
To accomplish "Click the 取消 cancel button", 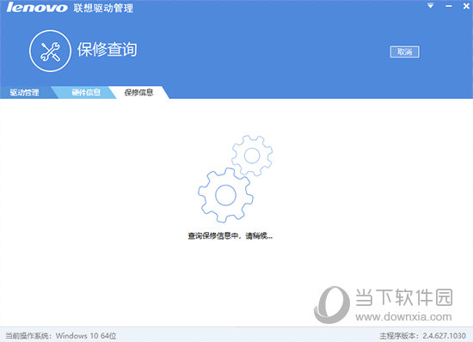I will 404,52.
